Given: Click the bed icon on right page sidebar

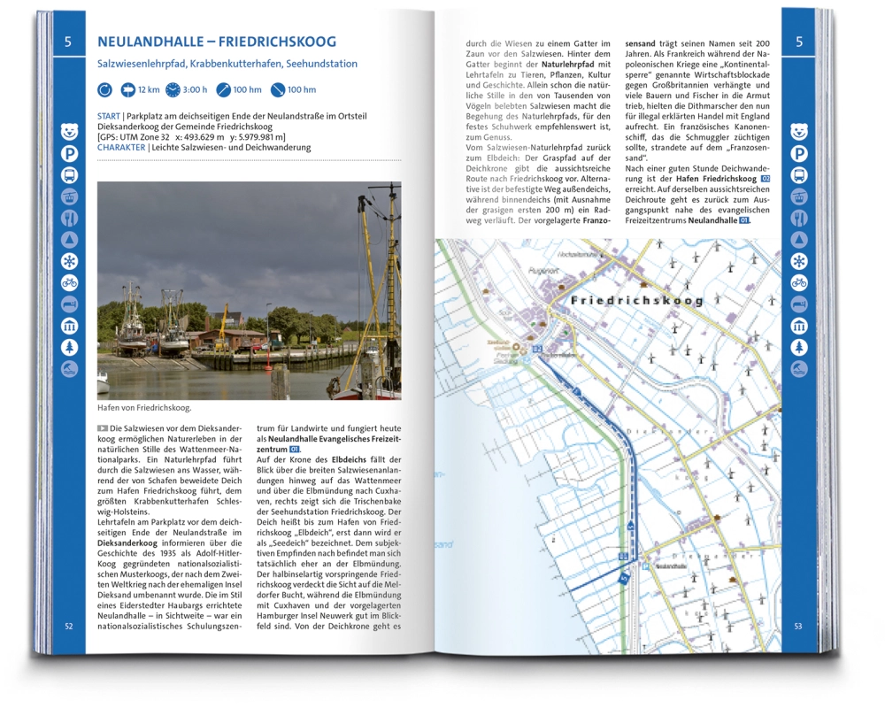Looking at the screenshot, I should click(x=799, y=304).
